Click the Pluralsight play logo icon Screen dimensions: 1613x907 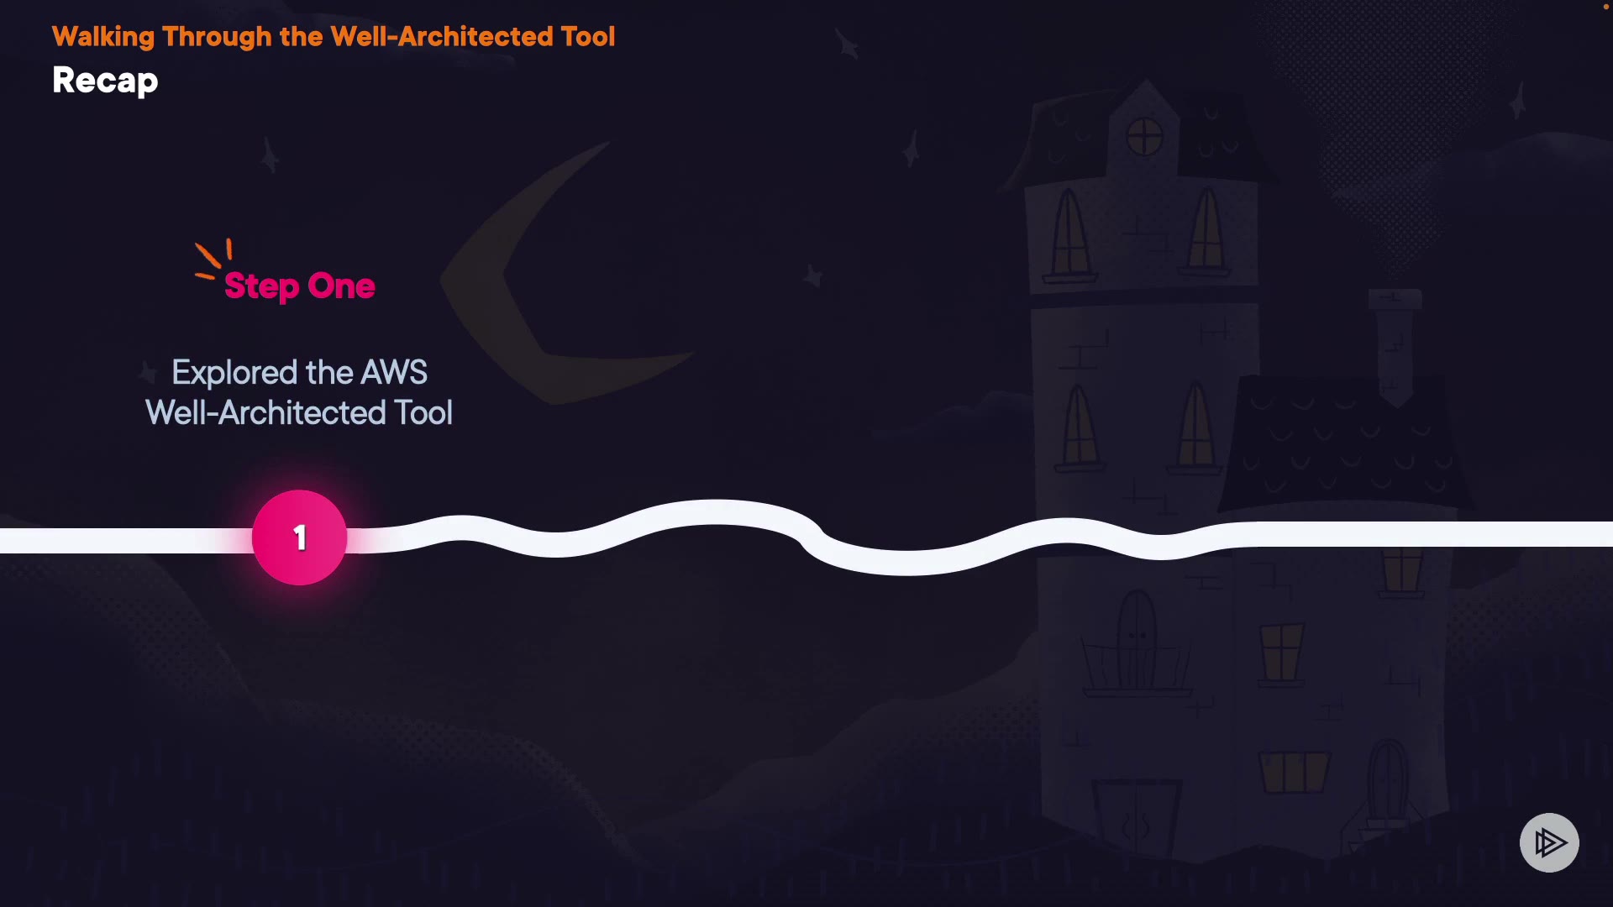[1548, 842]
